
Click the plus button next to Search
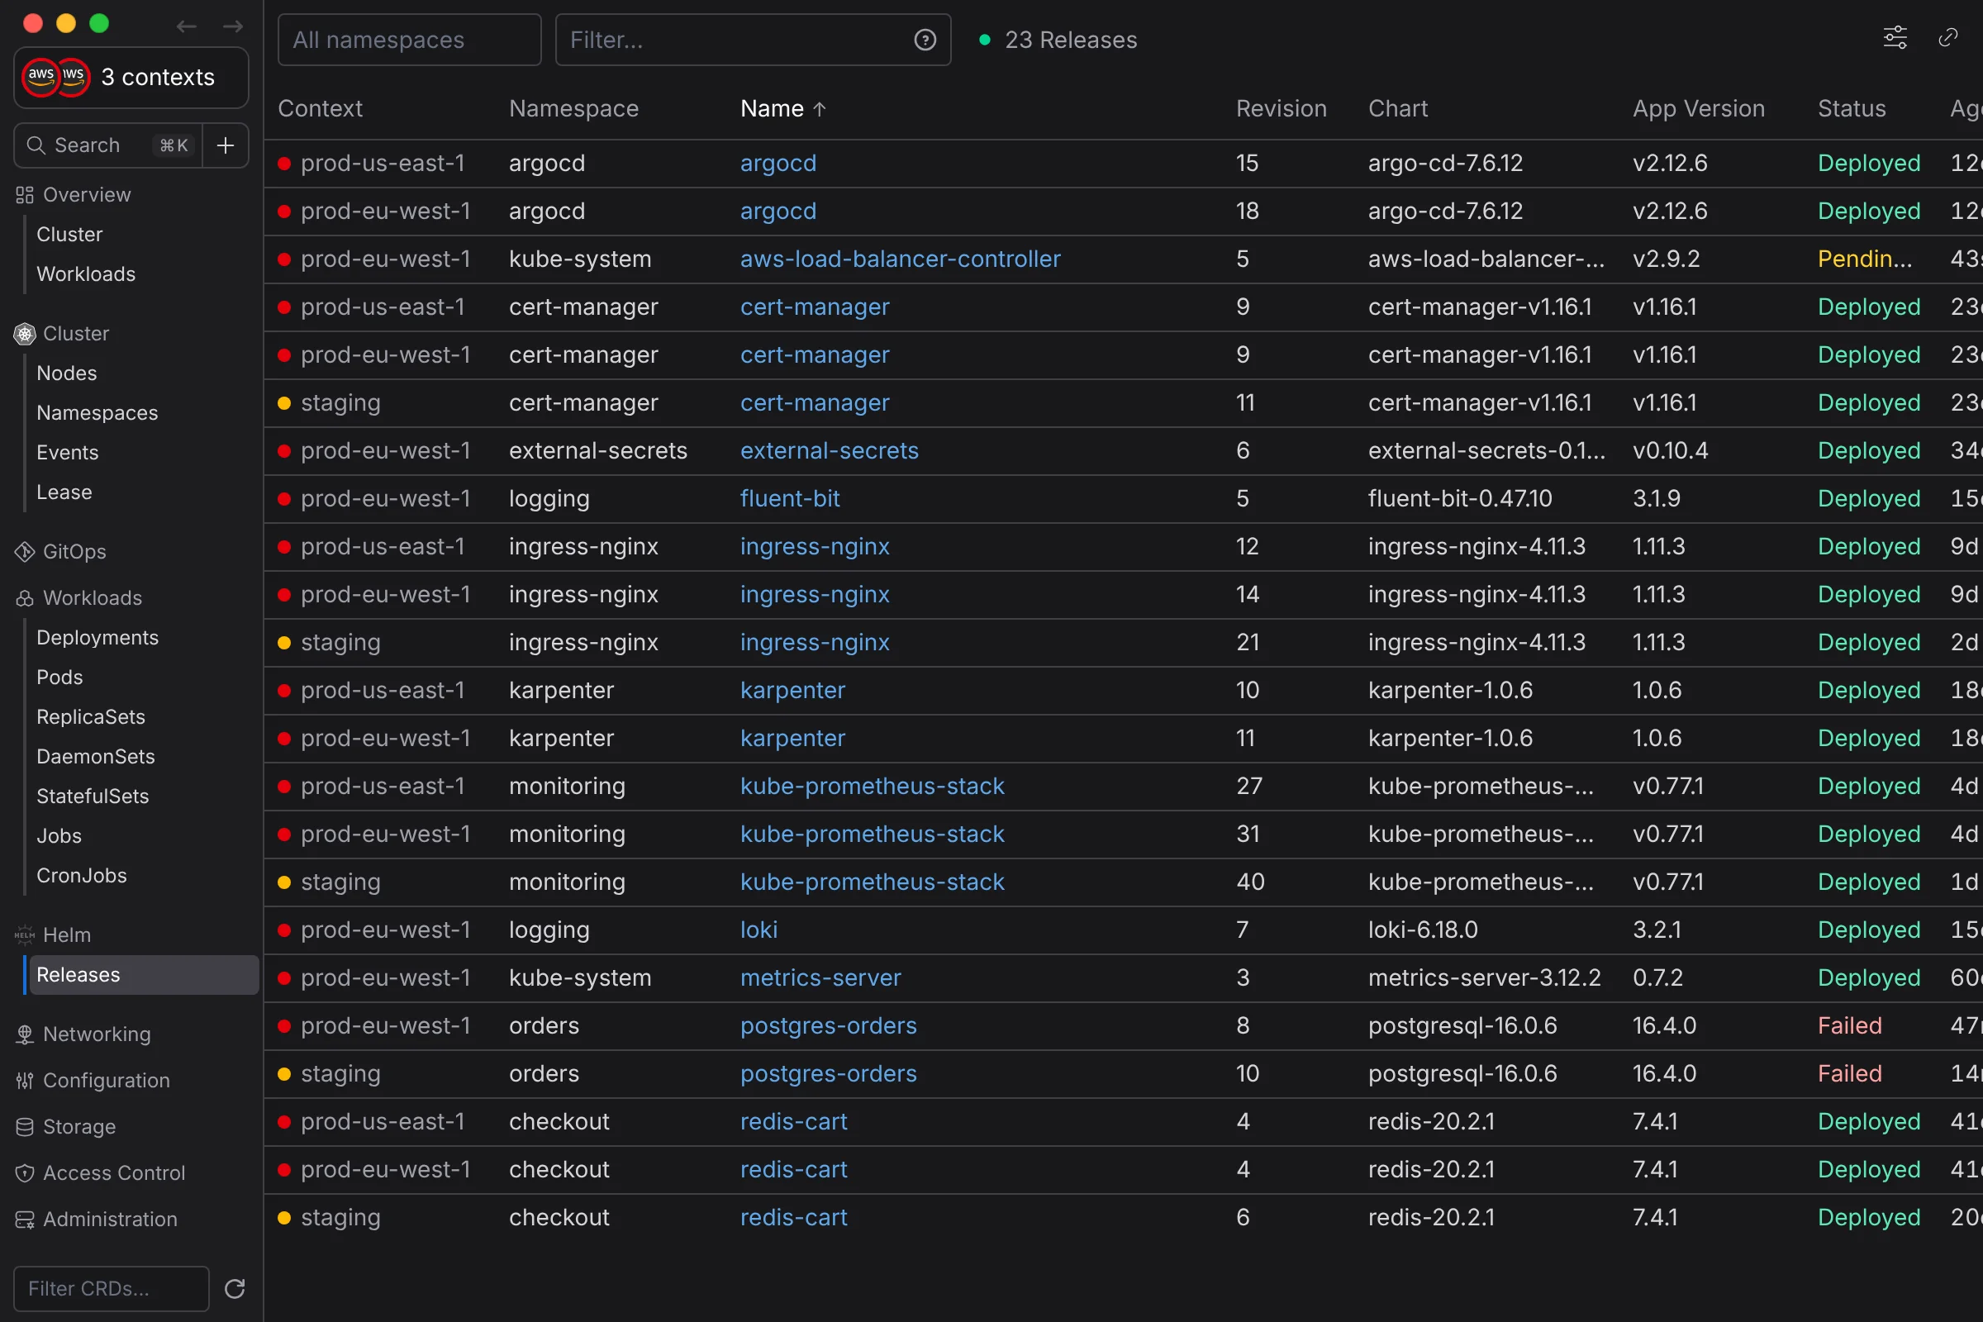point(225,145)
